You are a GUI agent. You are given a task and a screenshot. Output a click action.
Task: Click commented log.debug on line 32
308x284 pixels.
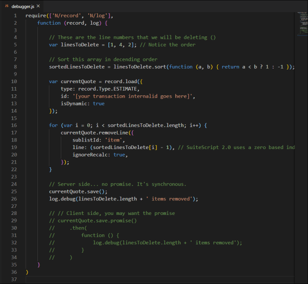[x=167, y=242]
